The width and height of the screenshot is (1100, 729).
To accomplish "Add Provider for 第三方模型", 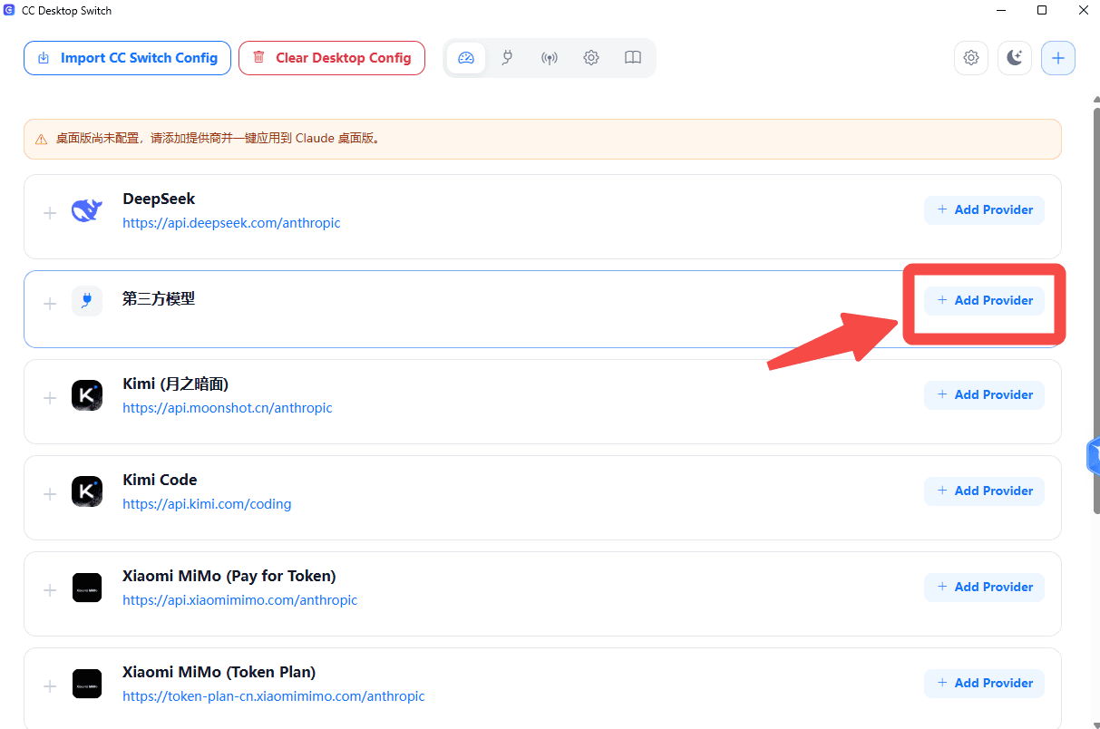I will point(985,300).
